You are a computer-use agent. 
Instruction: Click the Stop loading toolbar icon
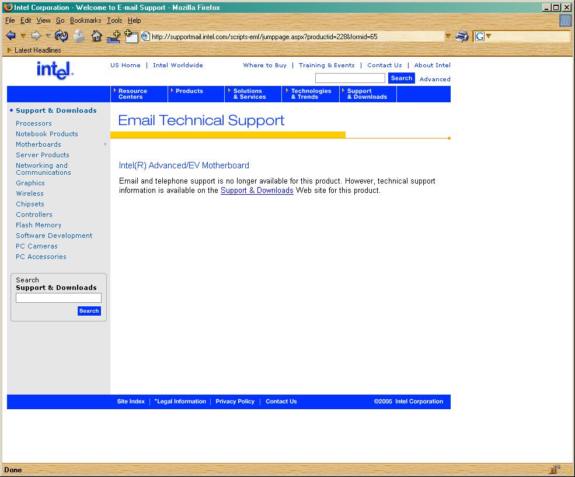point(79,36)
